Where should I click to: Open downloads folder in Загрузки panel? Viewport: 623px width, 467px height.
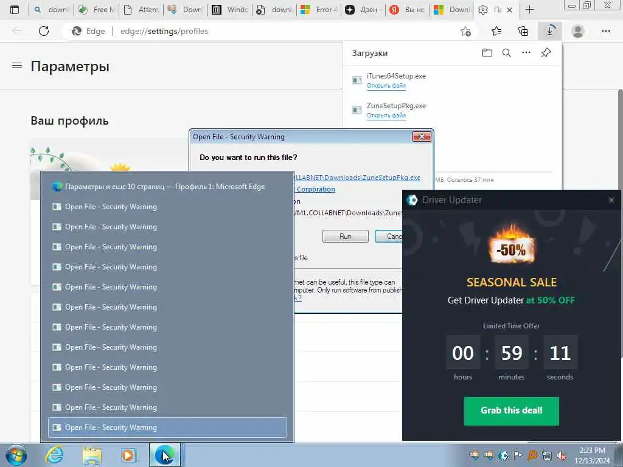pos(487,53)
